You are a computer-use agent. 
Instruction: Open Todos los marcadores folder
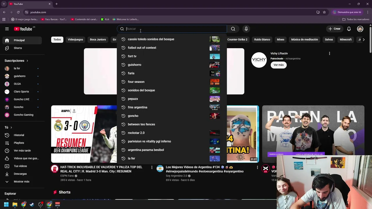tap(356, 19)
